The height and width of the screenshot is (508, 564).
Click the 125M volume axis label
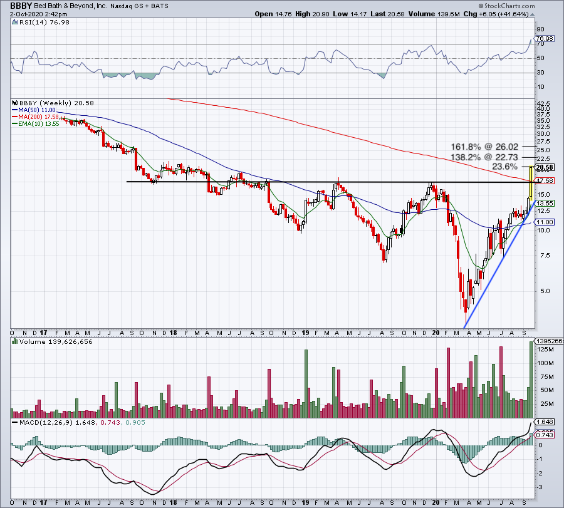(x=545, y=350)
